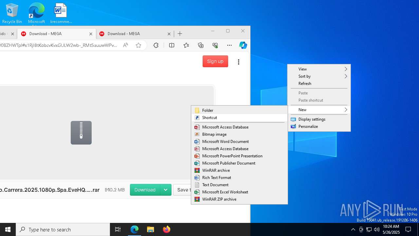Create a new Microsoft PowerPoint Presentation
The height and width of the screenshot is (236, 419).
[239, 156]
